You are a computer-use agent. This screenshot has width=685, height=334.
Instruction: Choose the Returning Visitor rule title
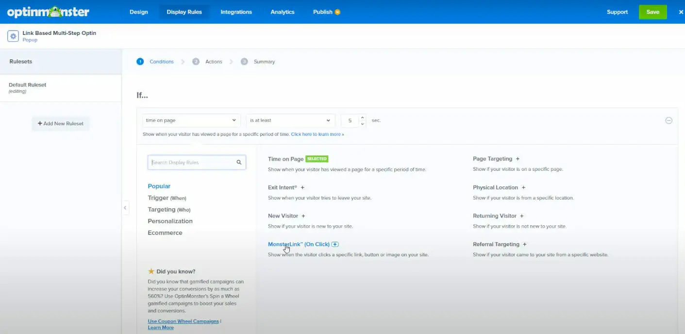point(495,216)
